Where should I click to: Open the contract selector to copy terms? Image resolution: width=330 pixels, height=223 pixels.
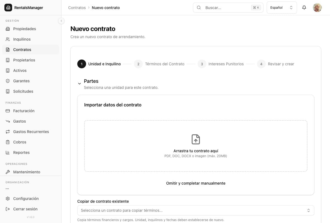click(x=196, y=210)
